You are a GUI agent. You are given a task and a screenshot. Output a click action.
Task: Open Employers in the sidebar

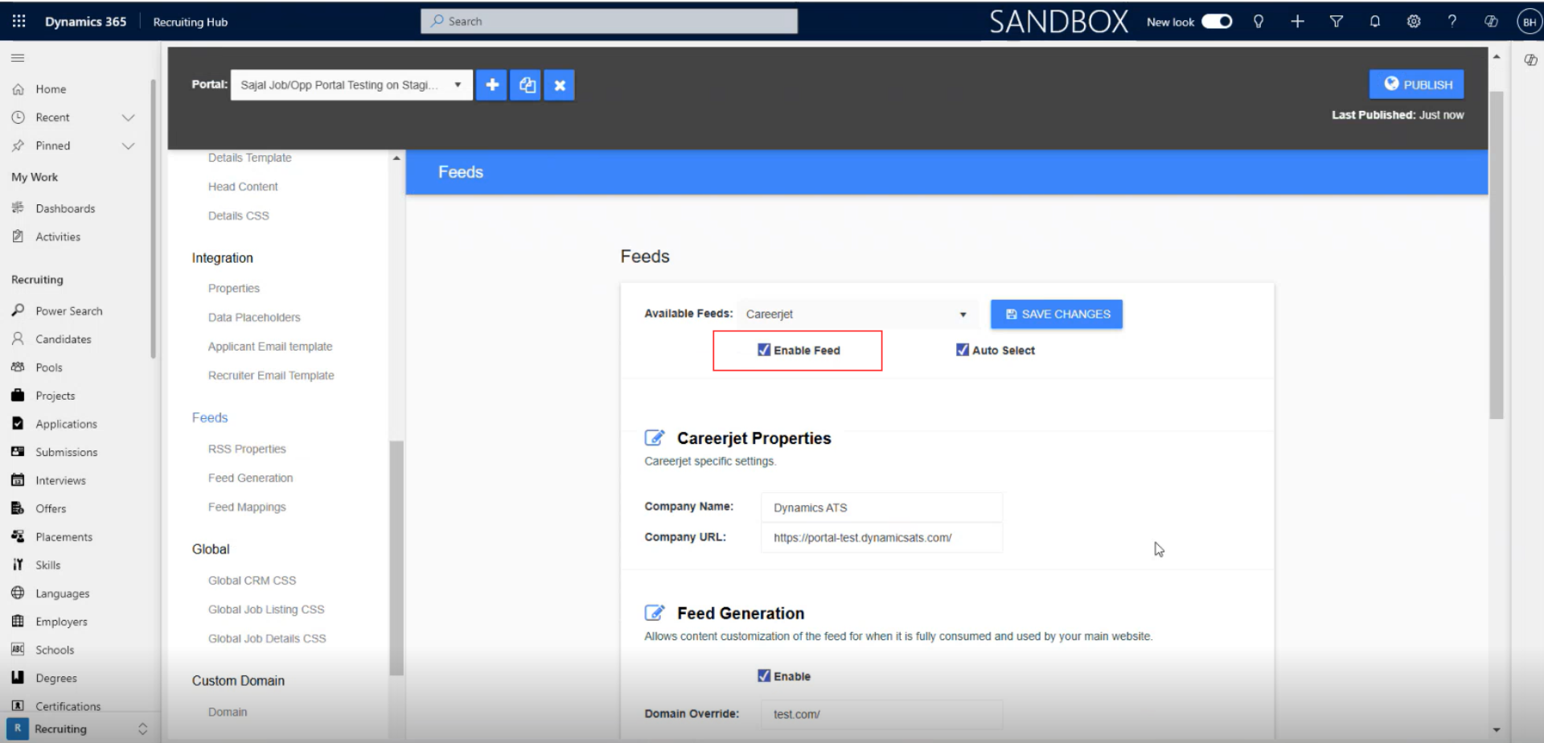(61, 622)
